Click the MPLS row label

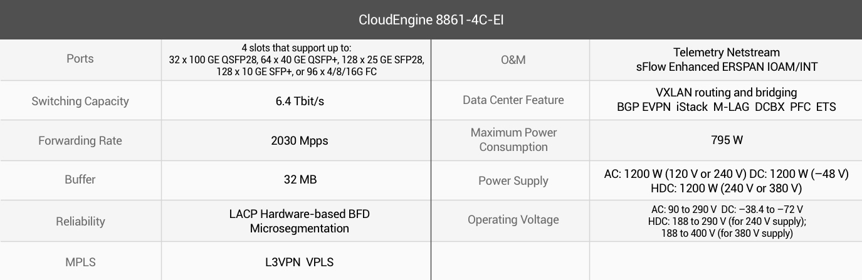tap(80, 262)
